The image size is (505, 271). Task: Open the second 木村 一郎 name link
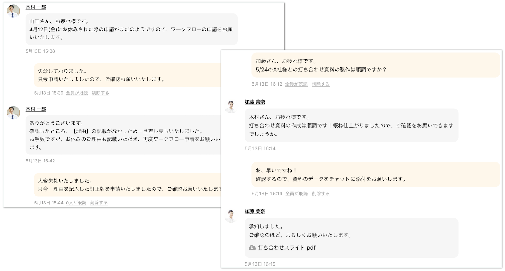click(x=36, y=109)
